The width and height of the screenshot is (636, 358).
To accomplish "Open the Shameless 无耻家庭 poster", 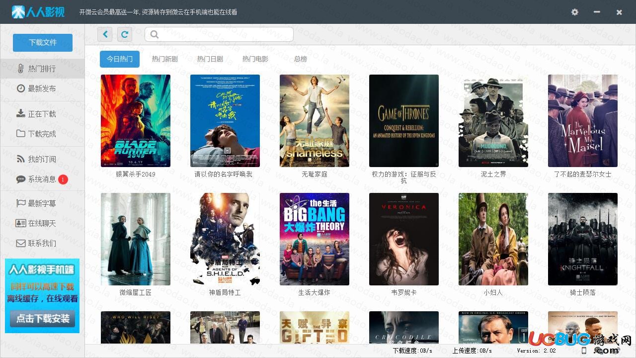I will (315, 121).
